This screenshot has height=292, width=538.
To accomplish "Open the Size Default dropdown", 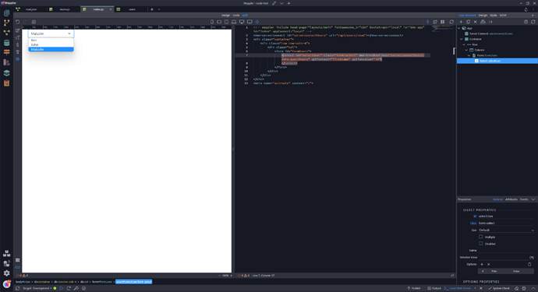I will click(507, 230).
